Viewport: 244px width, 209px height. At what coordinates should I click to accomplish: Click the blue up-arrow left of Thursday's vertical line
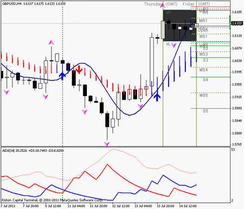(157, 97)
